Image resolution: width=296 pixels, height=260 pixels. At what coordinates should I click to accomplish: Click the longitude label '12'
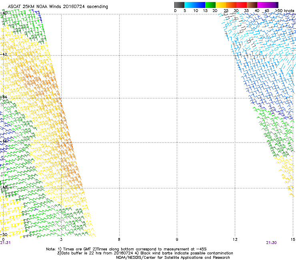point(235,240)
